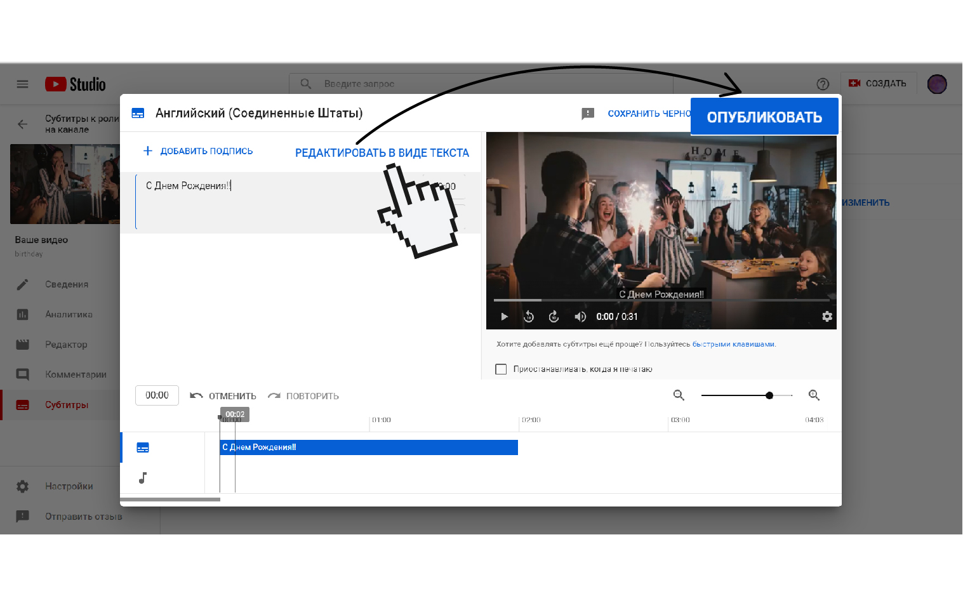Click ДОБАВИТЬ ПОДПИСЬ to add caption

[x=198, y=151]
